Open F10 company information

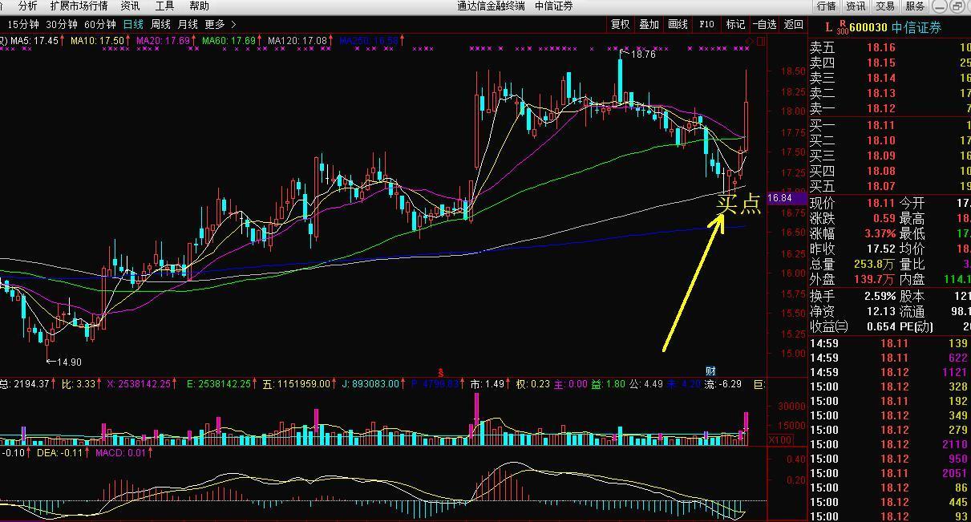pyautogui.click(x=706, y=24)
